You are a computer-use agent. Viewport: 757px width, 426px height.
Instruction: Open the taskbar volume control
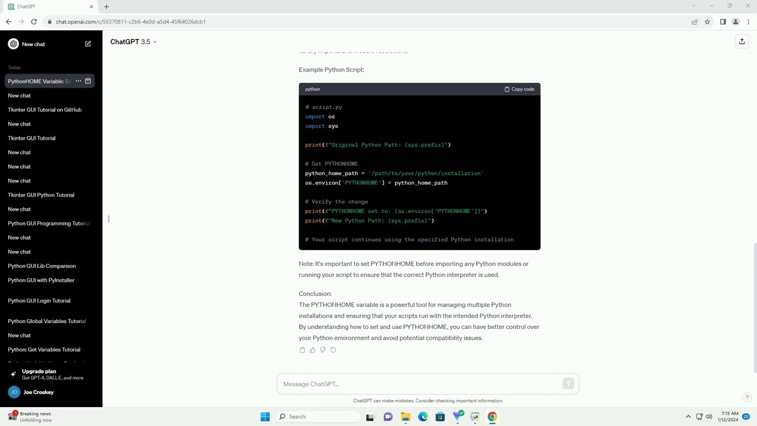pos(709,417)
